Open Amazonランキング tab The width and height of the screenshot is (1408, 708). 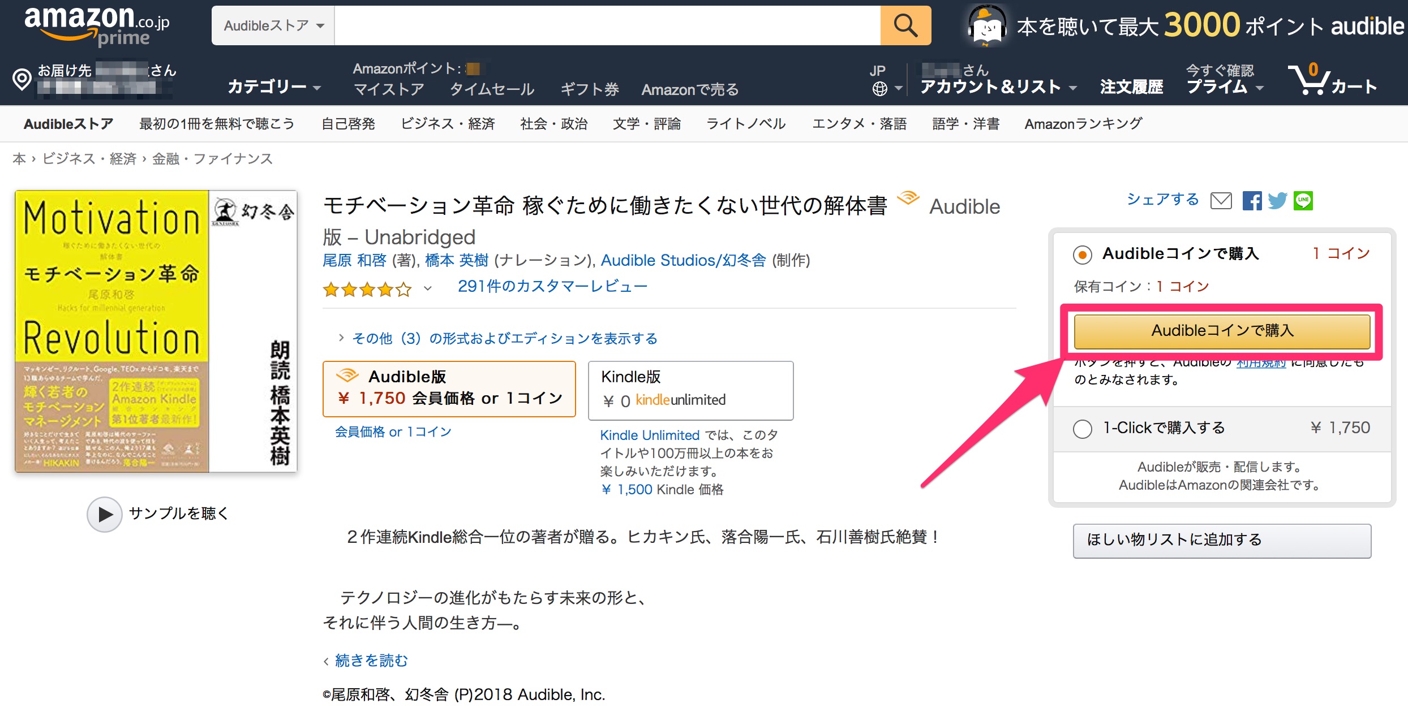pos(1083,124)
